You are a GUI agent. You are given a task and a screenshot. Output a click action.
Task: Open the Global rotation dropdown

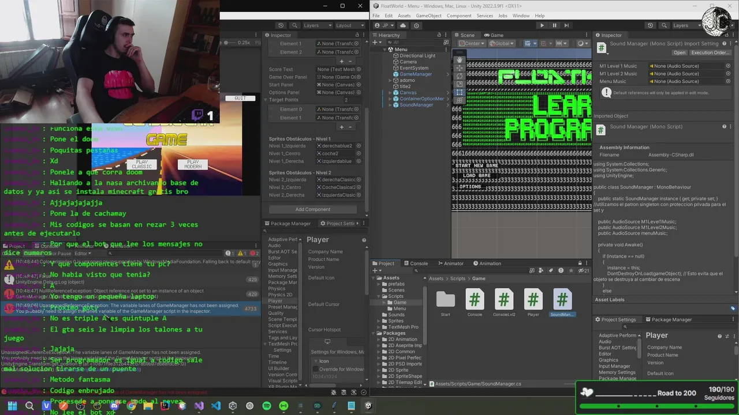coord(502,44)
